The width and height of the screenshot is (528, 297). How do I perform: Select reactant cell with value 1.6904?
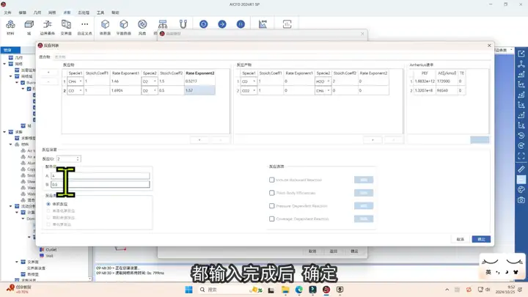click(125, 91)
